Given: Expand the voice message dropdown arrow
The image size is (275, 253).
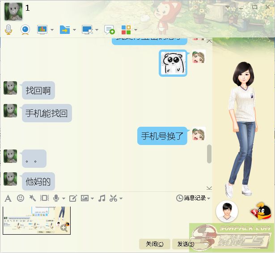Looking at the screenshot, I should tap(63, 199).
